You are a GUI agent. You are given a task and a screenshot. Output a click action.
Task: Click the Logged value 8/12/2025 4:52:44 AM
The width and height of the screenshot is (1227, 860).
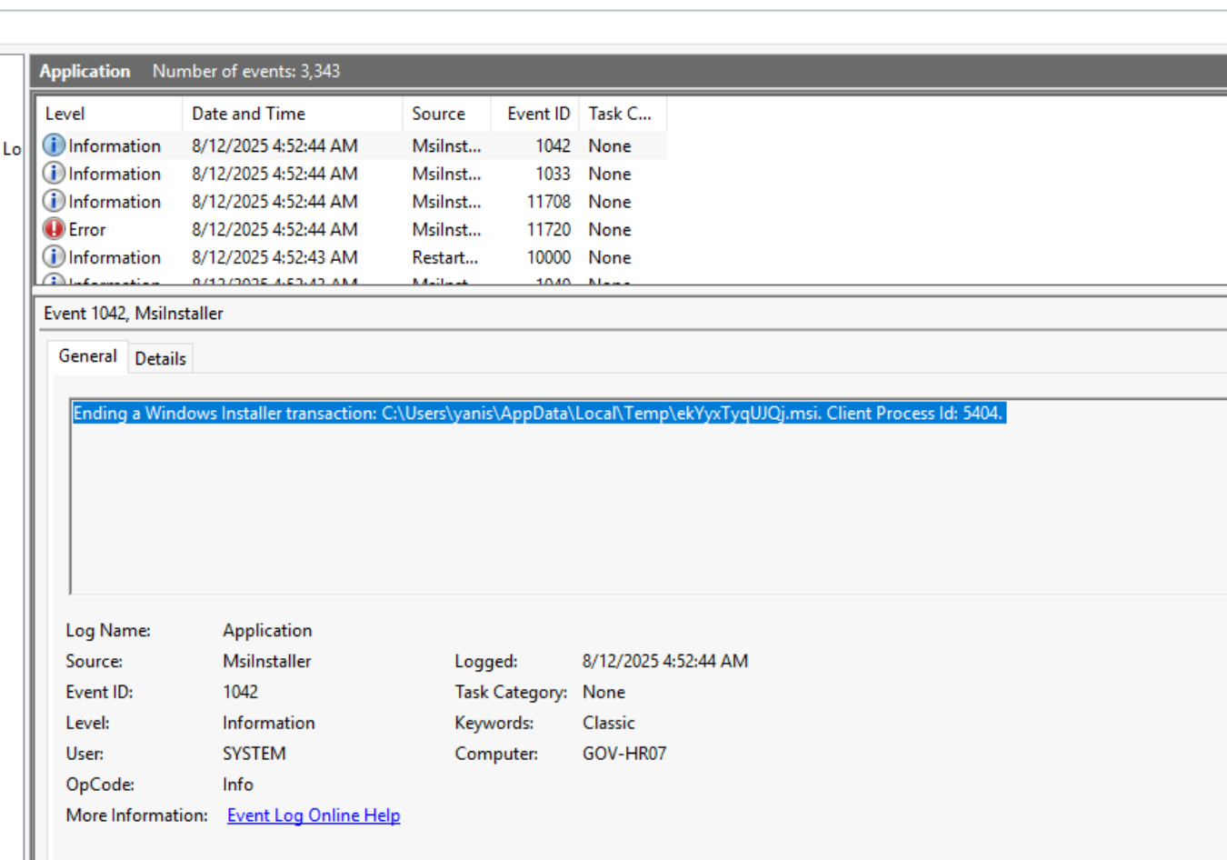pos(665,661)
